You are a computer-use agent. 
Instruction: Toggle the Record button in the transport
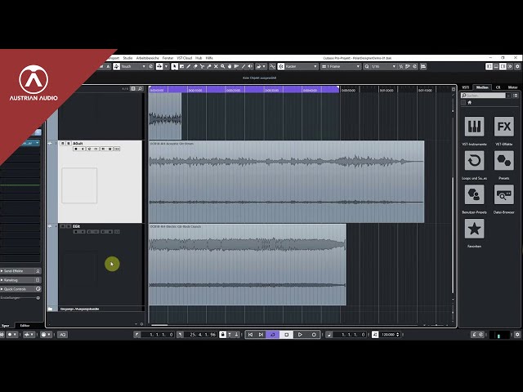pos(314,335)
